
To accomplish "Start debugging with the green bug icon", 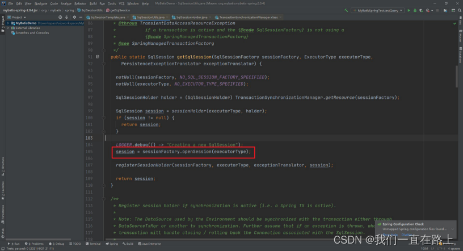I will 415,10.
